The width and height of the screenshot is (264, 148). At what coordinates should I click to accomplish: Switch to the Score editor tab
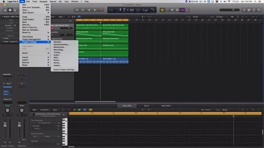click(x=146, y=106)
